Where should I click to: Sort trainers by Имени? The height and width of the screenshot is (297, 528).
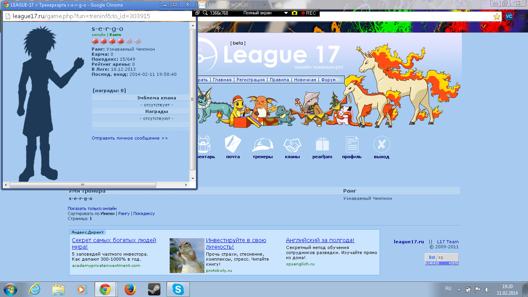(108, 213)
